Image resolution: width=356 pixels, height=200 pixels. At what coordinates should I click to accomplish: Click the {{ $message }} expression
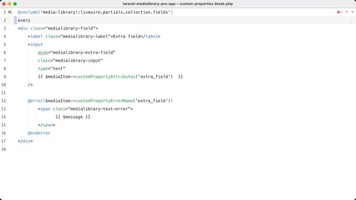(73, 117)
